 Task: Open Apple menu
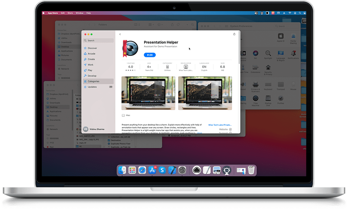[x=43, y=13]
